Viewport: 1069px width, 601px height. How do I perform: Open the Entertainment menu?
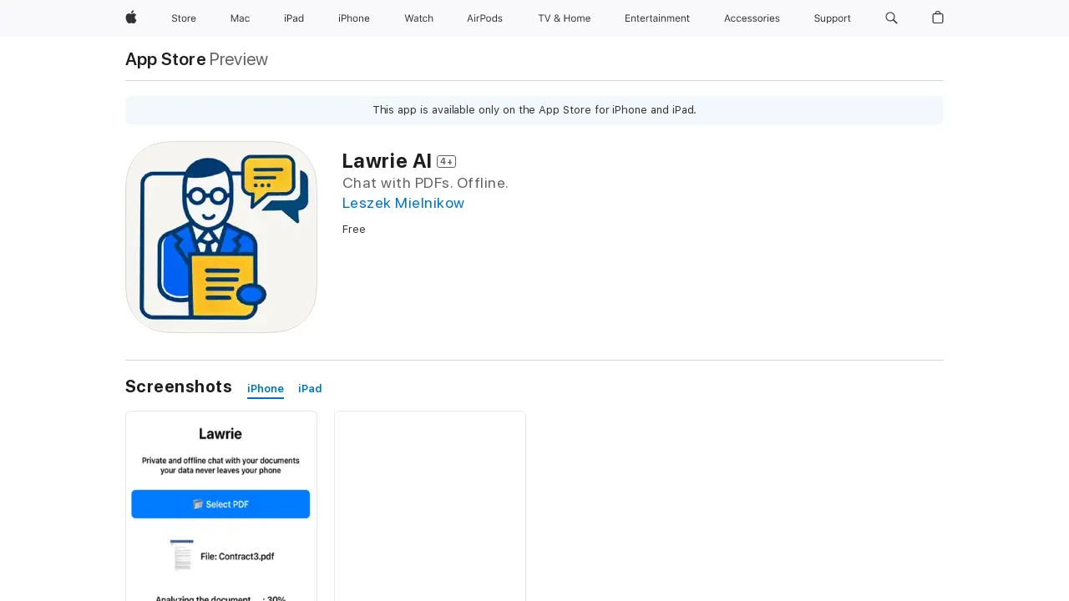(x=657, y=18)
